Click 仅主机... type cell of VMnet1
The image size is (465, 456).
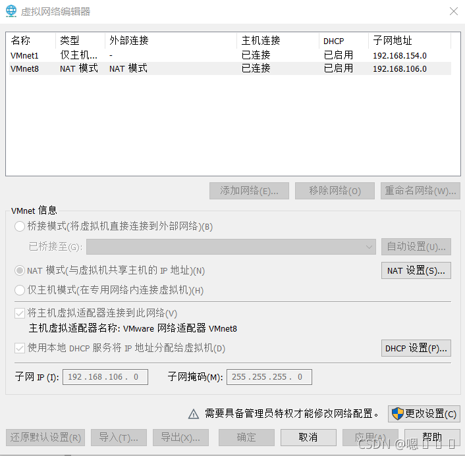coord(78,55)
